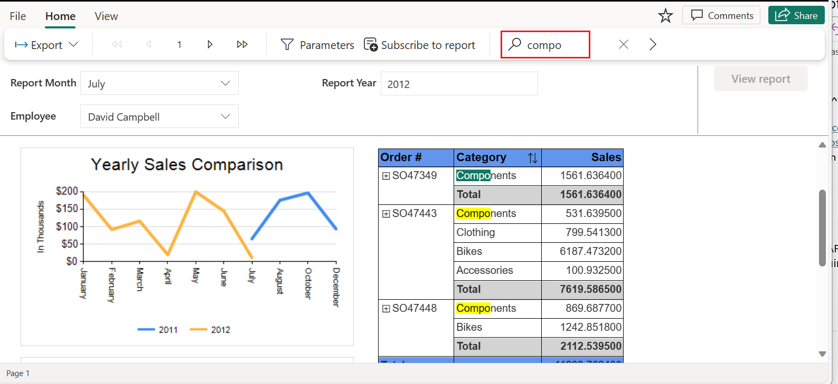Expand order SO47448 row
Viewport: 838px width, 384px height.
click(386, 309)
